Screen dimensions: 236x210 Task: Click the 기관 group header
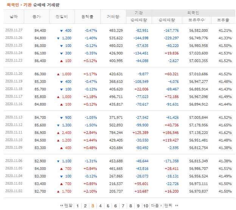[139, 13]
